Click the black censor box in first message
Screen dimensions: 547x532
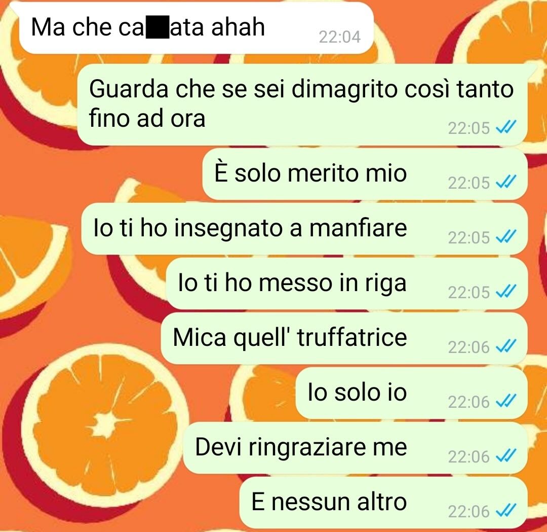(158, 26)
